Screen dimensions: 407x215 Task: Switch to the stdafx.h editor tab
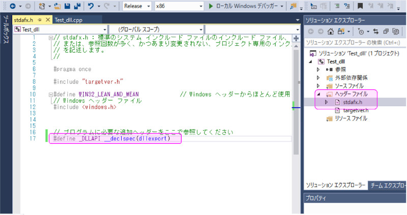(x=23, y=20)
